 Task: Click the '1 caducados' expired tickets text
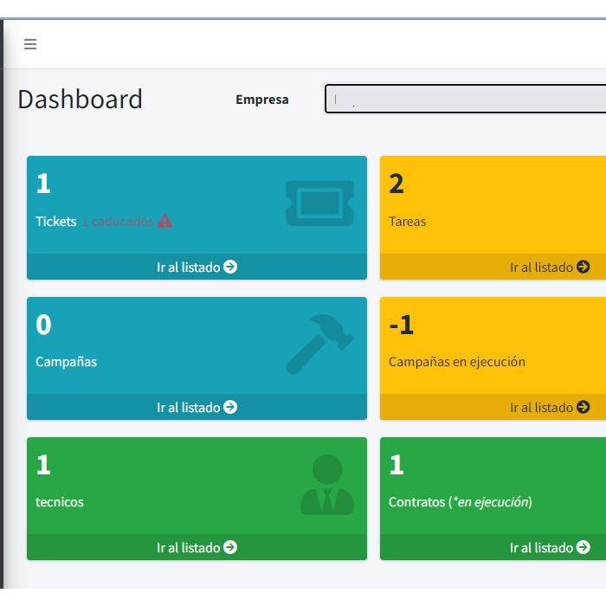(x=118, y=222)
